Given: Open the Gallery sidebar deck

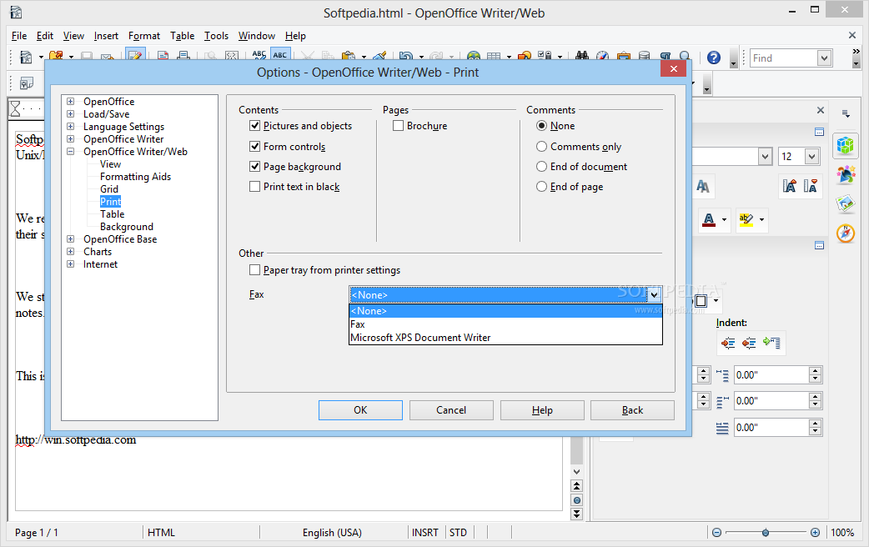Looking at the screenshot, I should coord(845,204).
